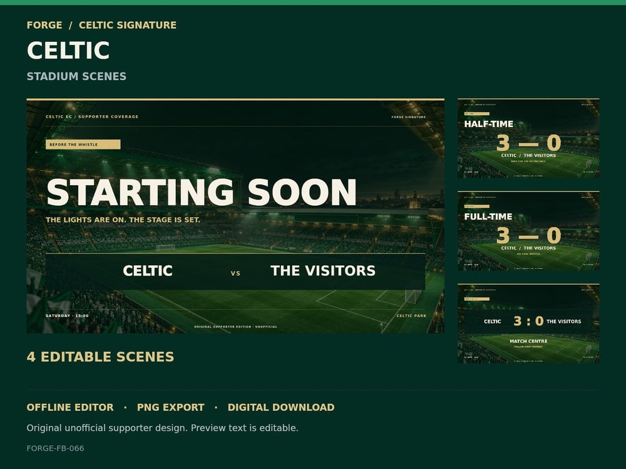Image resolution: width=626 pixels, height=469 pixels.
Task: Click the PNG EXPORT feature label
Action: tap(170, 407)
